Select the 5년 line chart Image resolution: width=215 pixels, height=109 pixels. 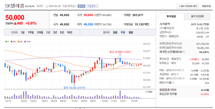tap(62, 33)
